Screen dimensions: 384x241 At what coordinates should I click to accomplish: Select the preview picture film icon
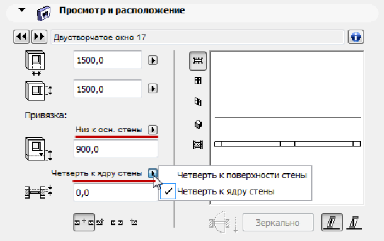tap(198, 145)
